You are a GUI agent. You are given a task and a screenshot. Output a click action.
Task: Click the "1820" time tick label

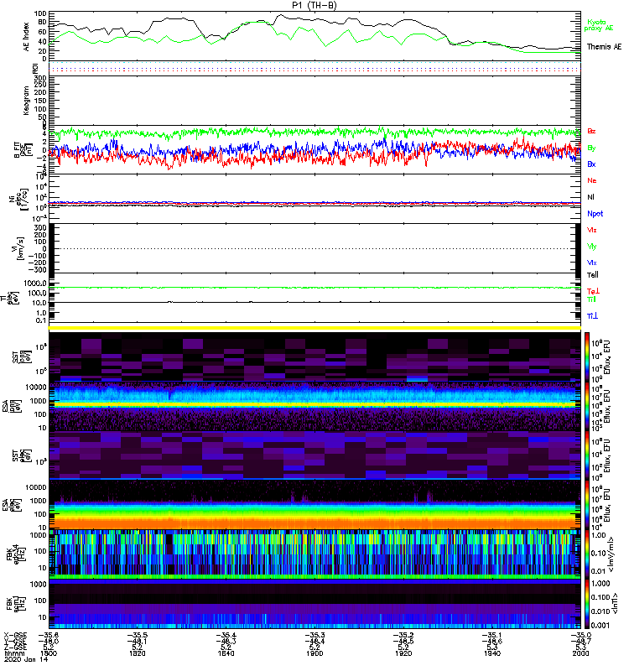coord(137,653)
